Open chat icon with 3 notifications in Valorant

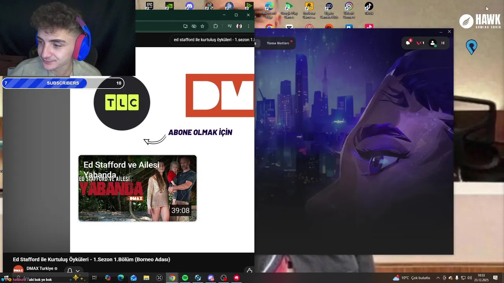click(408, 43)
